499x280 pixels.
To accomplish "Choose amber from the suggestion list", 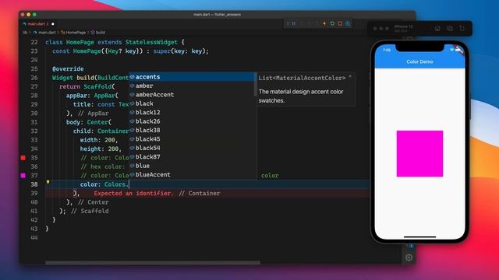I will click(192, 86).
